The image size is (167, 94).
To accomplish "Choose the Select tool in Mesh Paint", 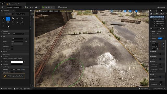I will click(x=3, y=19).
